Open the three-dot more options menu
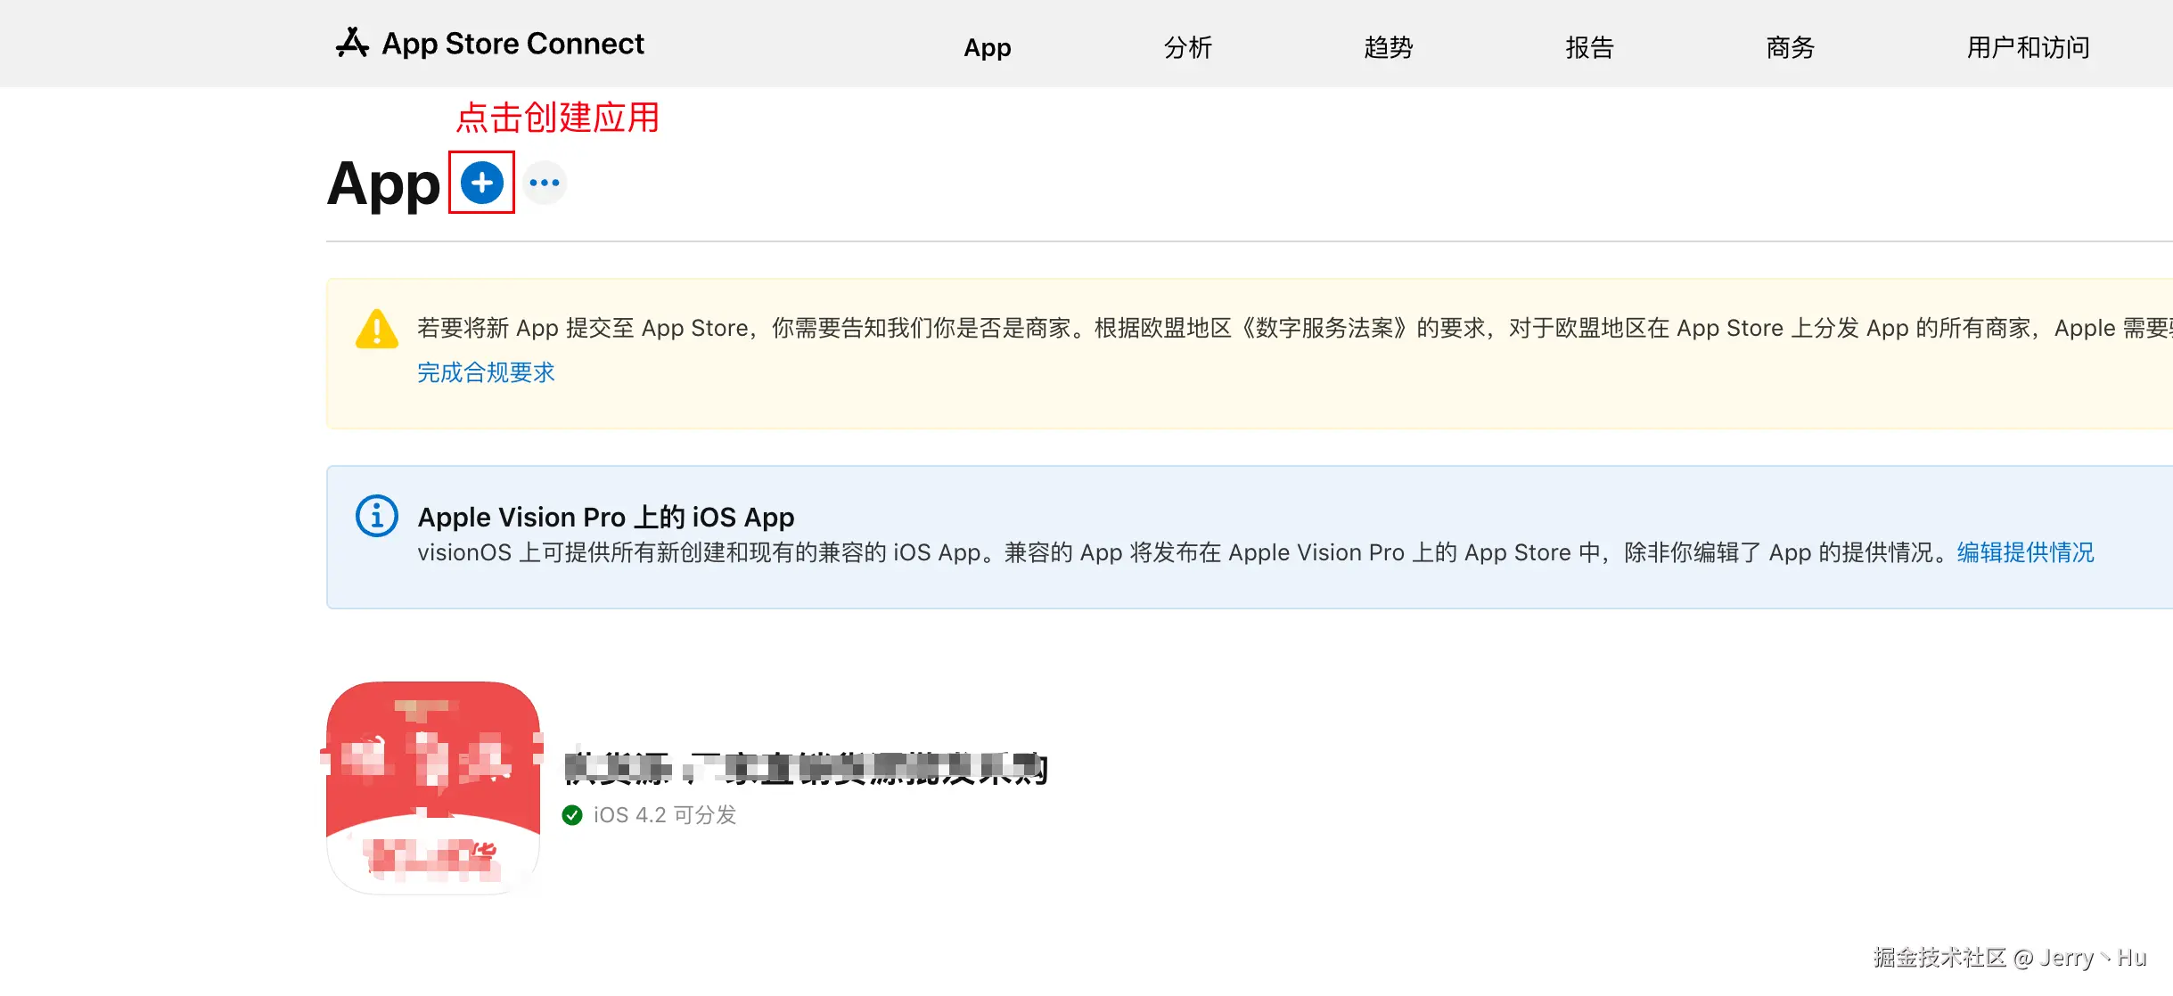2173x996 pixels. tap(545, 183)
